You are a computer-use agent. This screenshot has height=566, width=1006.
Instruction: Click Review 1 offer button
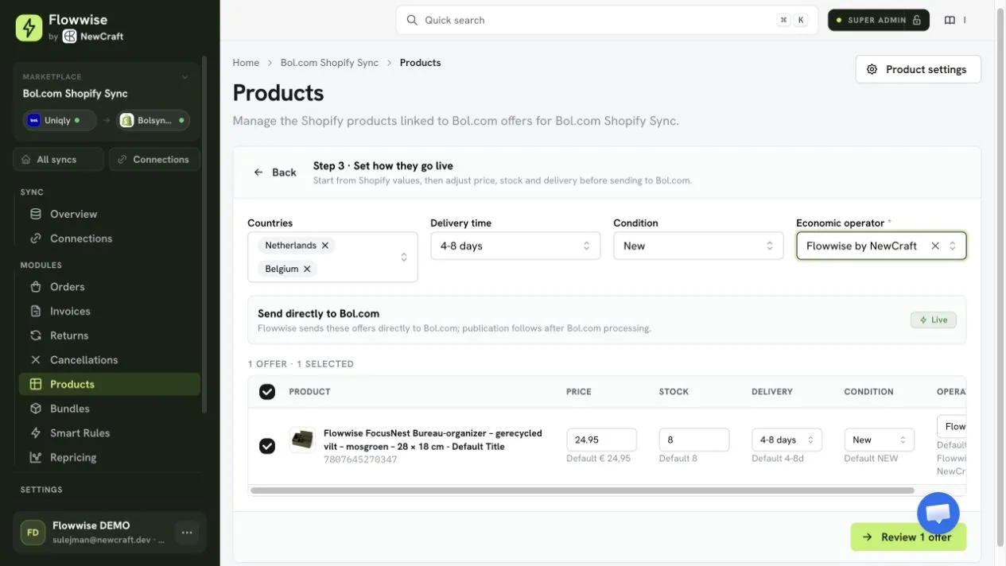pos(908,537)
